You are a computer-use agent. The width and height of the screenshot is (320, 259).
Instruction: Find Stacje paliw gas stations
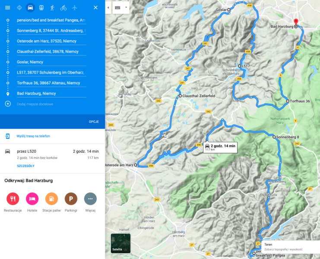point(51,199)
